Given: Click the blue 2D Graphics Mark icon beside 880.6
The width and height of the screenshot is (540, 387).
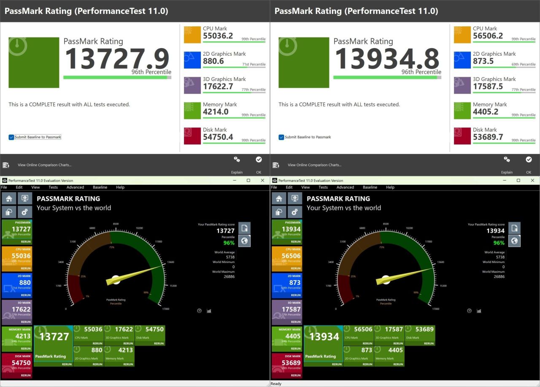Looking at the screenshot, I should (192, 60).
